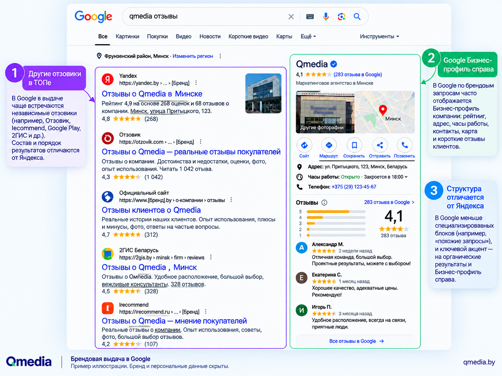Click the info icon next to Отзывы
Image resolution: width=502 pixels, height=376 pixels.
[x=324, y=203]
